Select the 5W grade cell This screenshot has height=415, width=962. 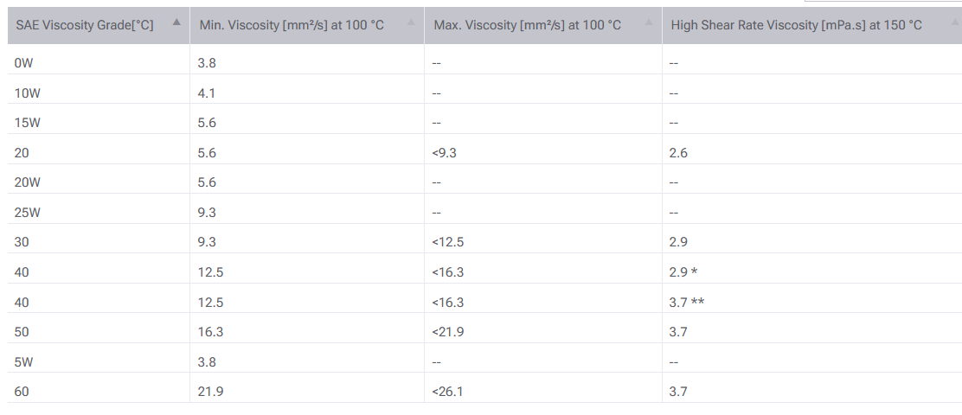coord(24,361)
